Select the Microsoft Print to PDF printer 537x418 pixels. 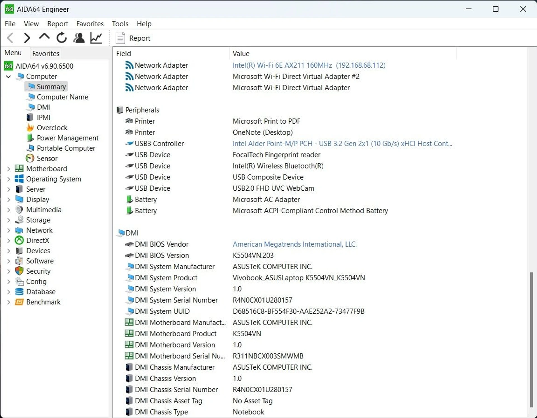click(x=266, y=121)
